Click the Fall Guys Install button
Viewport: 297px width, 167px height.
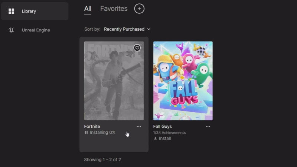[162, 138]
